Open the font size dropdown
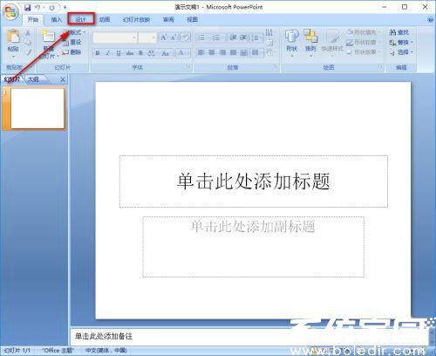436x356 pixels. pyautogui.click(x=147, y=38)
